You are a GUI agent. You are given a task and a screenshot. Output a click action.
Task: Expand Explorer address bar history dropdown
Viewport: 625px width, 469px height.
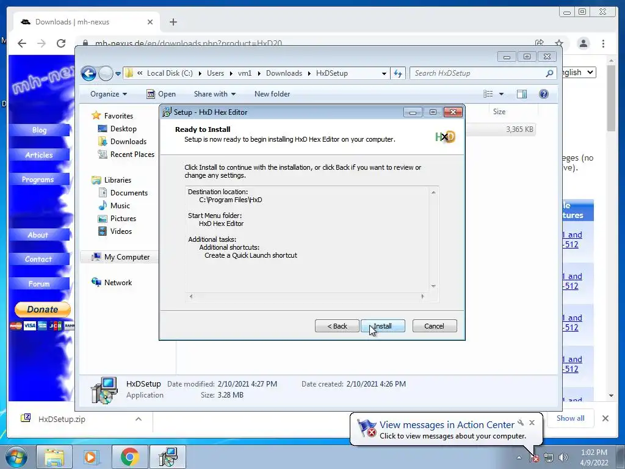(x=384, y=73)
